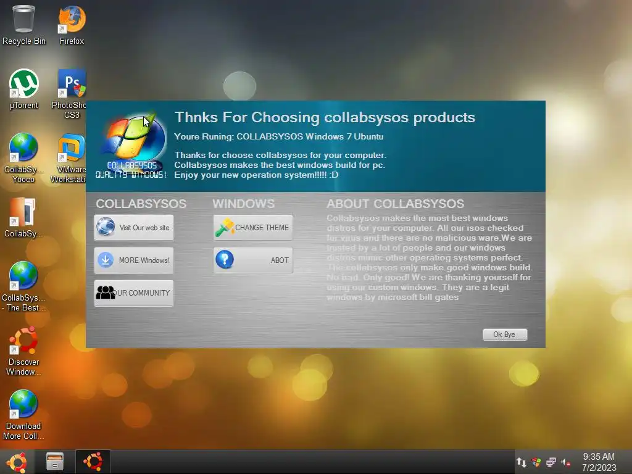The image size is (632, 474).
Task: Click the Thnks For Choosing title text
Action: tap(325, 117)
